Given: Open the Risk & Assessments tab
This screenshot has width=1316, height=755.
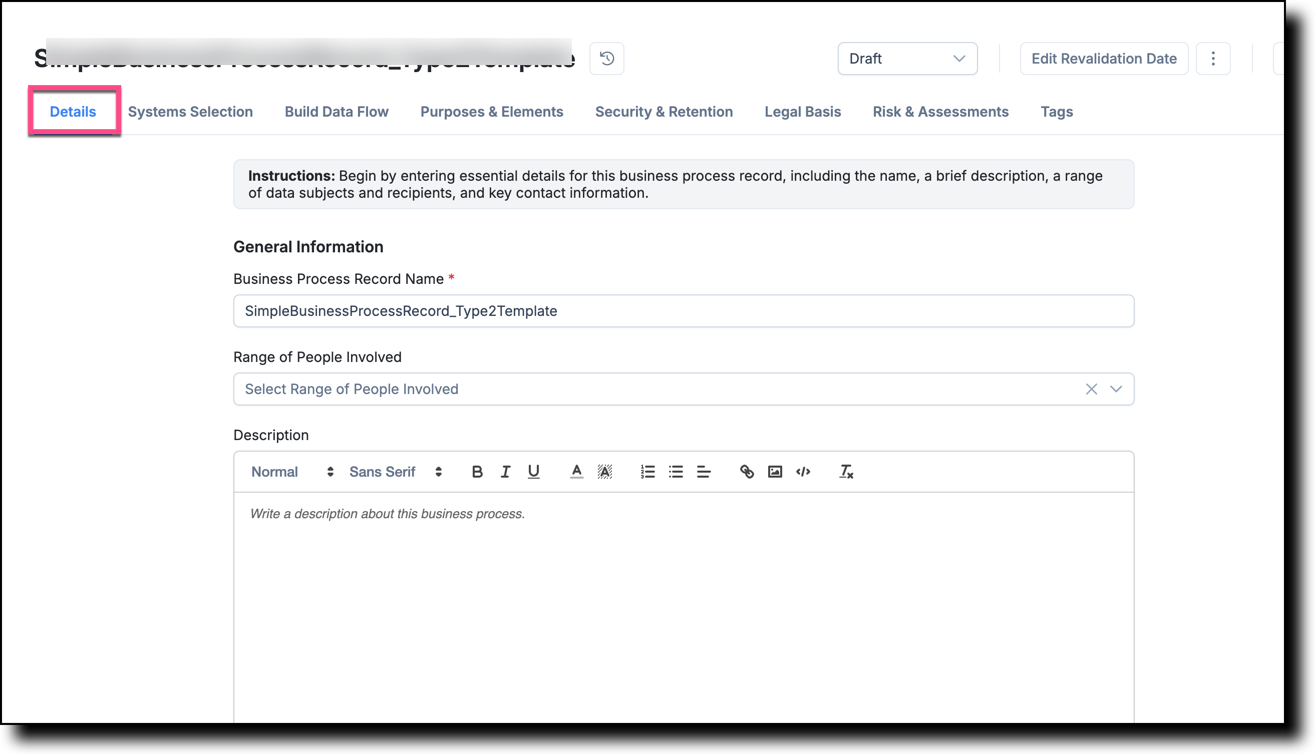Looking at the screenshot, I should point(940,112).
